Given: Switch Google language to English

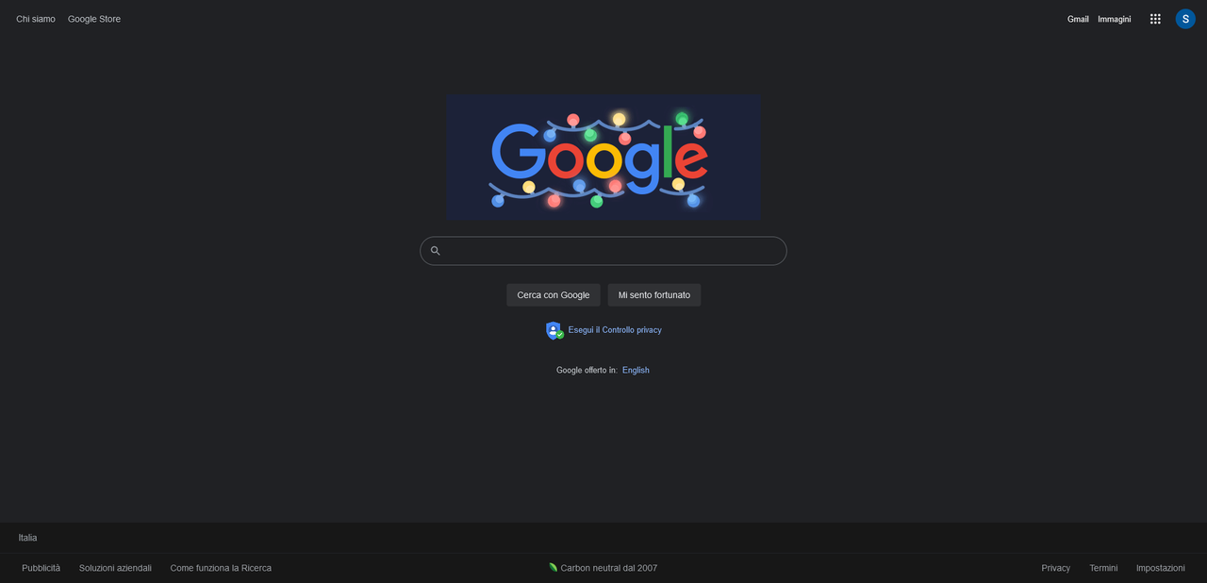Looking at the screenshot, I should point(636,370).
